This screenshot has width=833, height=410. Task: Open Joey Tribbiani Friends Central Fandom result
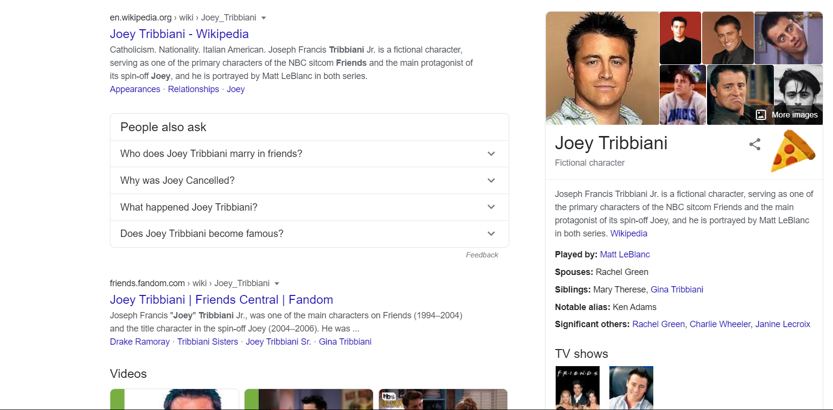tap(221, 300)
